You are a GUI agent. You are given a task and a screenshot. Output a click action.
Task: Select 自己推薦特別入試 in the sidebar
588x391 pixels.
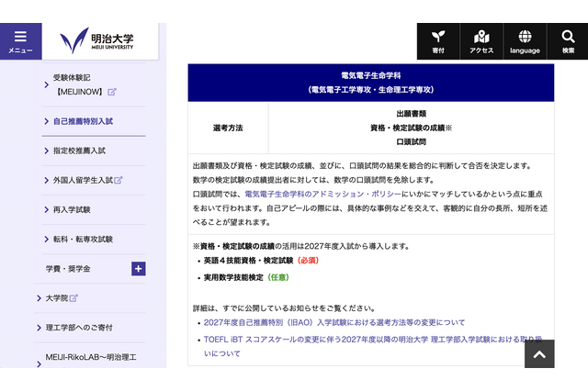pos(94,121)
